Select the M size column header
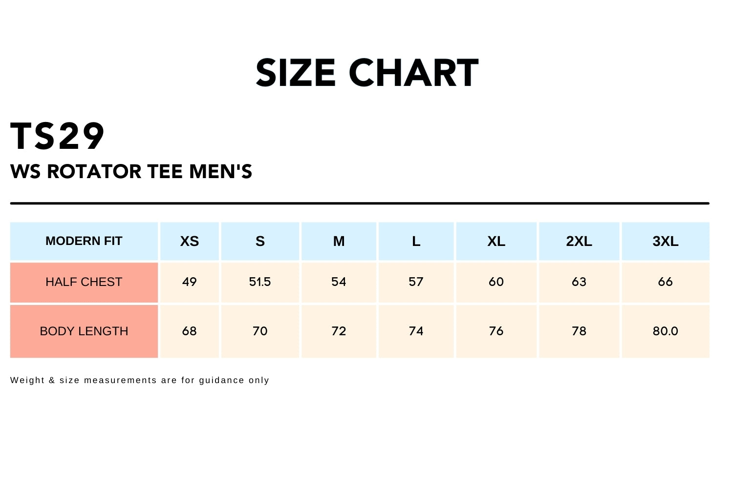Viewport: 733px width, 488px height. click(x=339, y=241)
